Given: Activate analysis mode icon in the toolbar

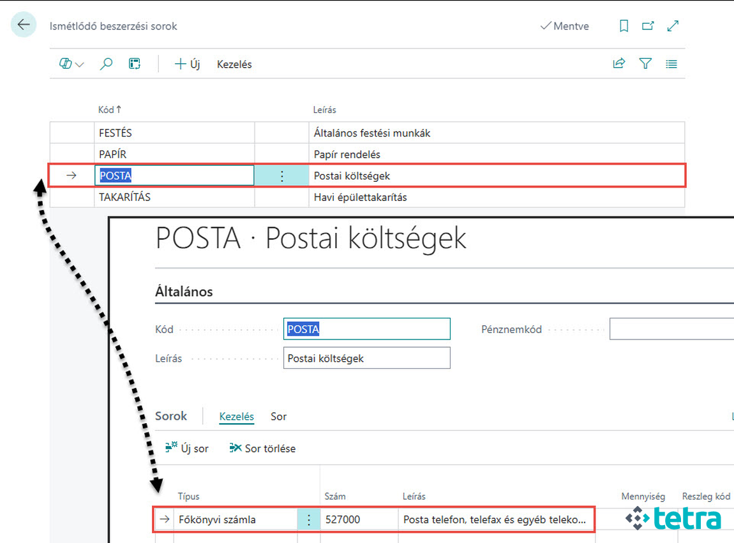Looking at the screenshot, I should [134, 64].
